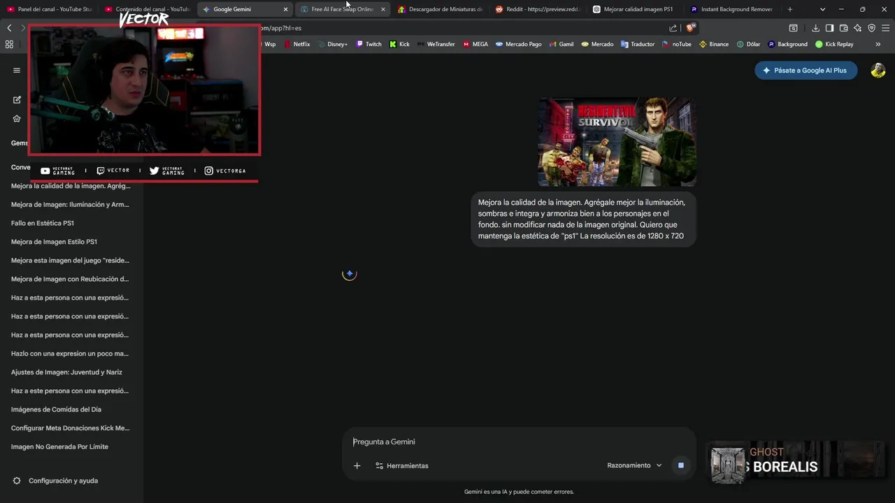Viewport: 895px width, 503px height.
Task: Open conversation 'Fallo en Estética PS1'
Action: [43, 223]
